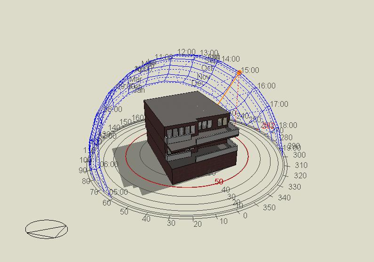Image resolution: width=374 pixels, height=262 pixels.
Task: Click the "16:00" hour label
Action: pyautogui.click(x=266, y=86)
